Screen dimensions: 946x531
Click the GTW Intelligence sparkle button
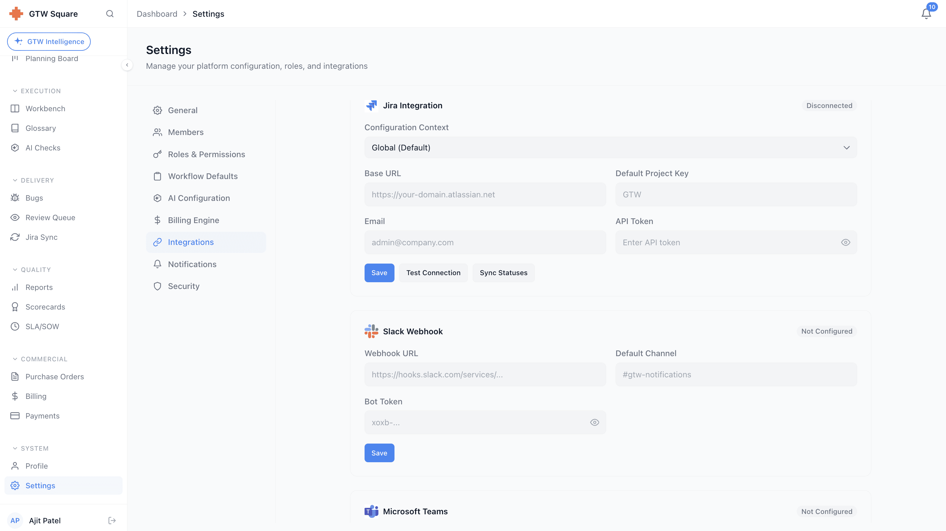point(49,41)
